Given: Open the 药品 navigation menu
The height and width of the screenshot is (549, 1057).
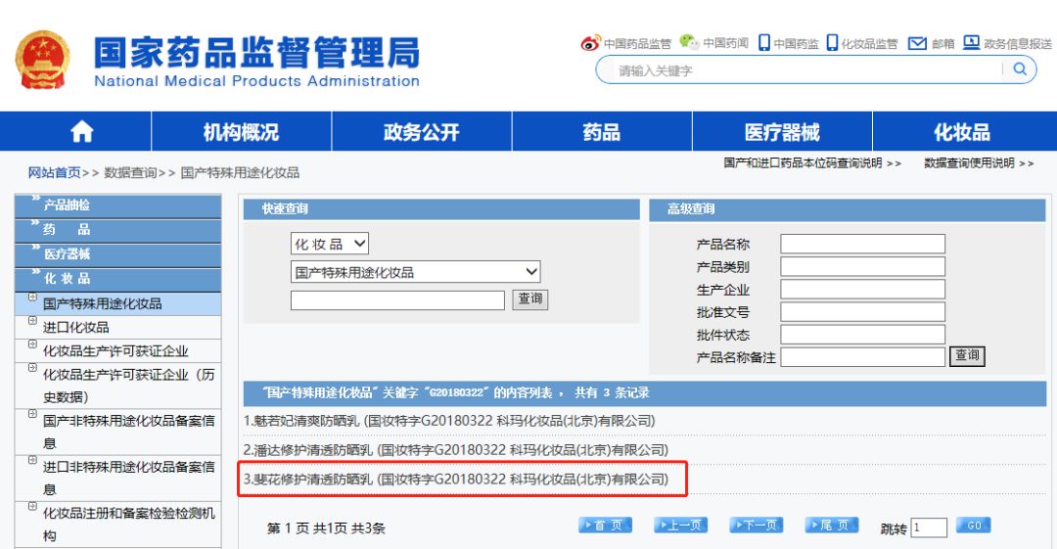Looking at the screenshot, I should pos(601,131).
